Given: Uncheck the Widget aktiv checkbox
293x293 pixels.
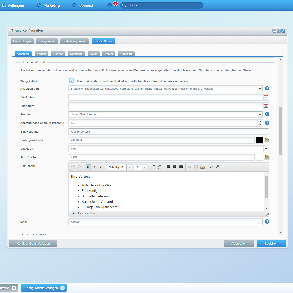Looking at the screenshot, I should pos(71,81).
